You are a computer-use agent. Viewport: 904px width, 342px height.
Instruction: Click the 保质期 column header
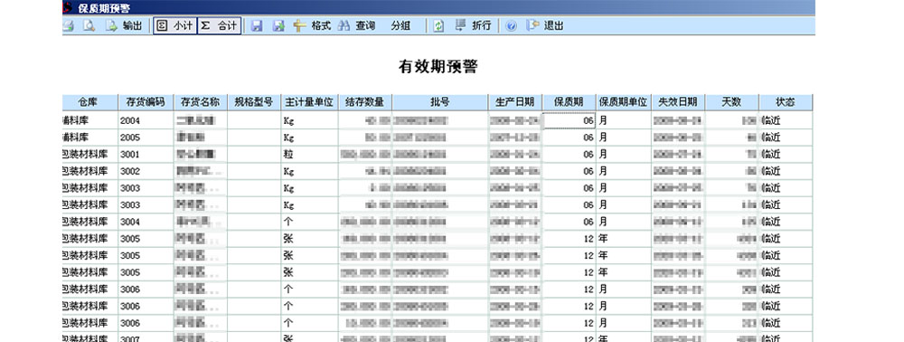point(569,102)
